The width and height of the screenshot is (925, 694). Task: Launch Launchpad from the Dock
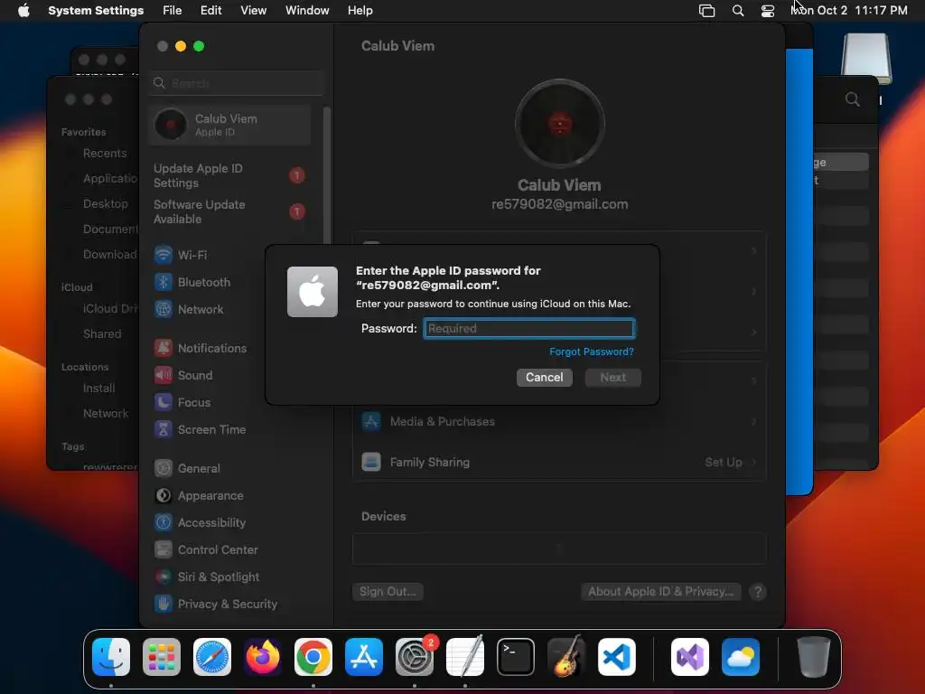(162, 657)
